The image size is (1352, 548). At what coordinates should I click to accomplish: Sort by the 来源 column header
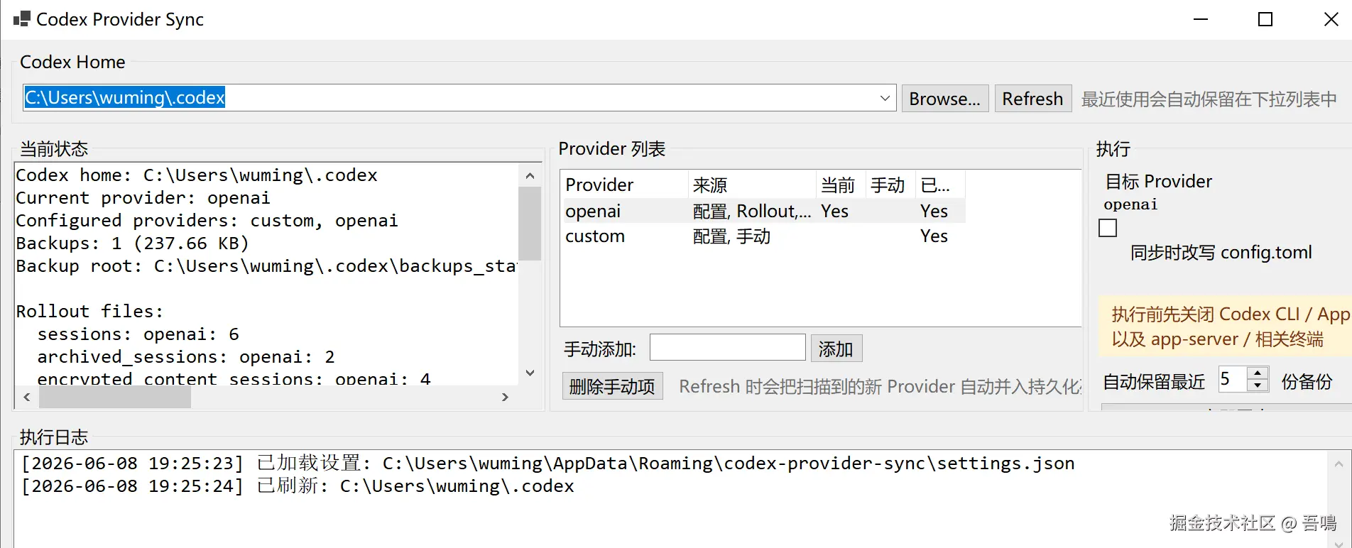(752, 185)
